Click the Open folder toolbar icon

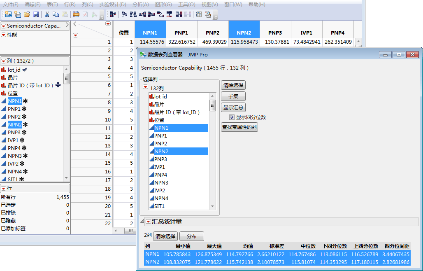(27, 14)
